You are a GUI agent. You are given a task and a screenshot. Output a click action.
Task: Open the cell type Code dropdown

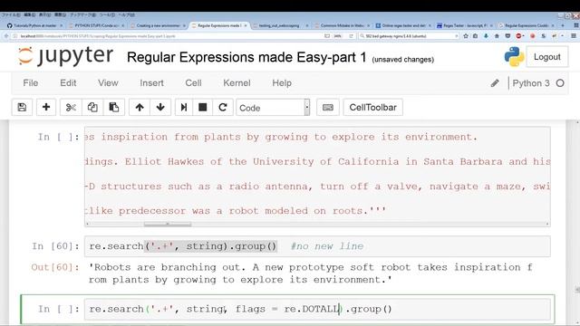tap(273, 108)
